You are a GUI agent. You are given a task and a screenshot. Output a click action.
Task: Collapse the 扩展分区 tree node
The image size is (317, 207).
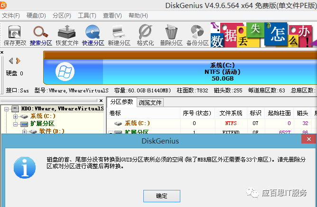(x=15, y=124)
